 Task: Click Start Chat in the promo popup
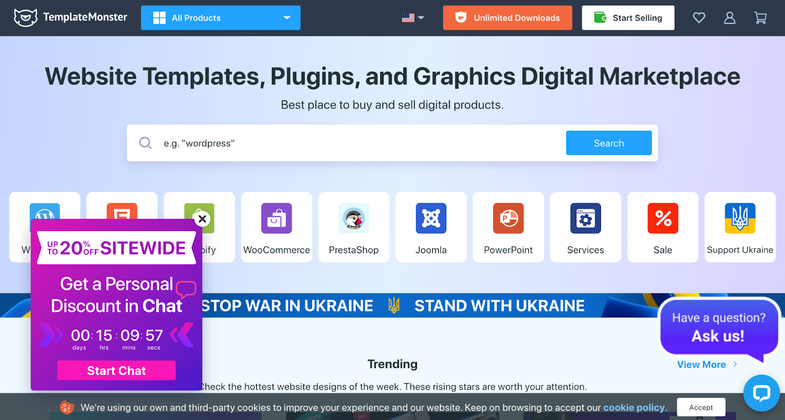(116, 370)
